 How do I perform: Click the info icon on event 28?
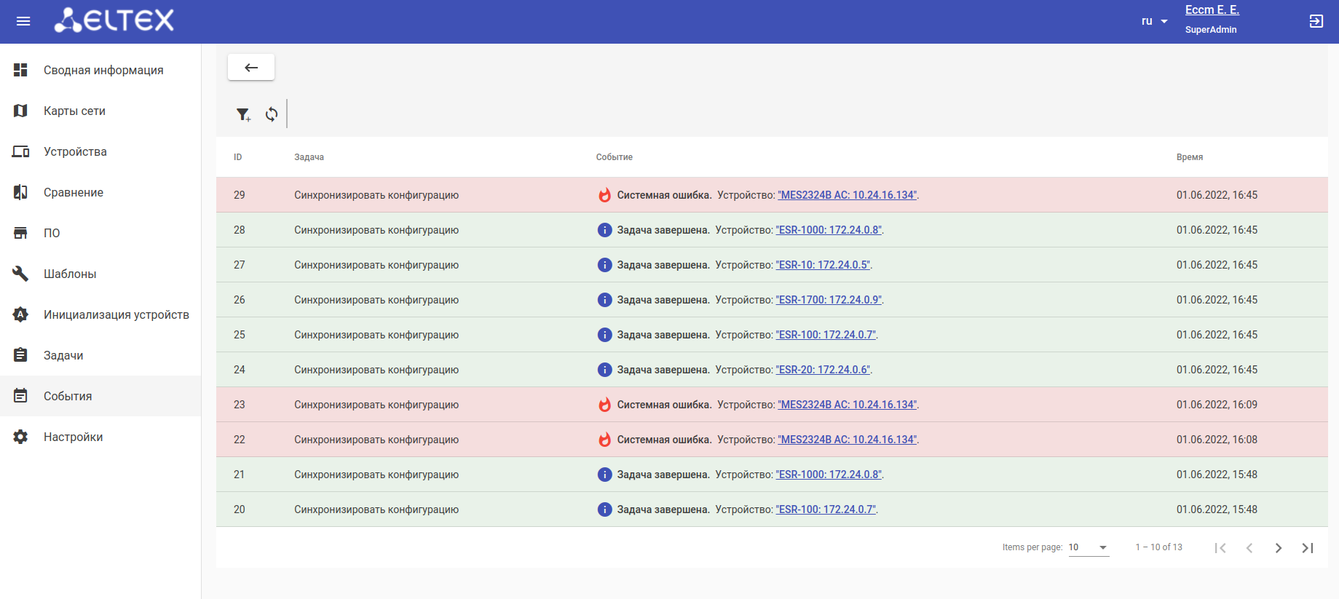point(604,230)
